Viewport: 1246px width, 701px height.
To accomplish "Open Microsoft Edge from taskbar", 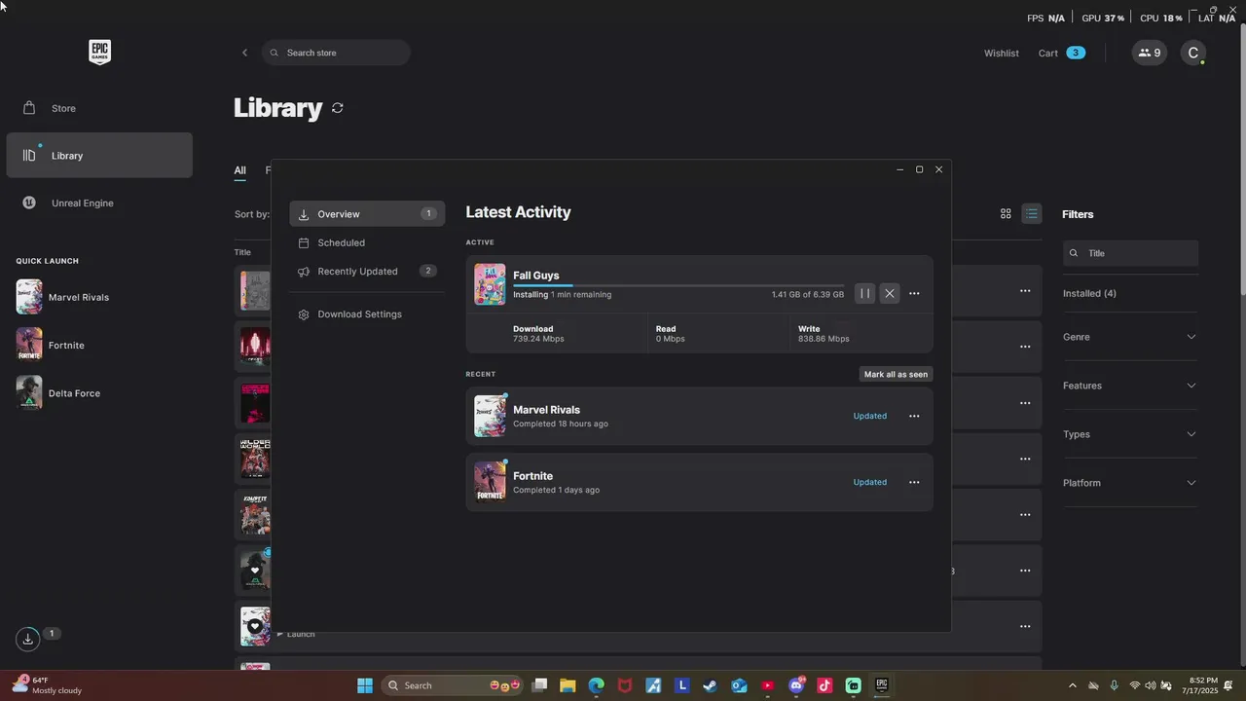I will coord(596,685).
